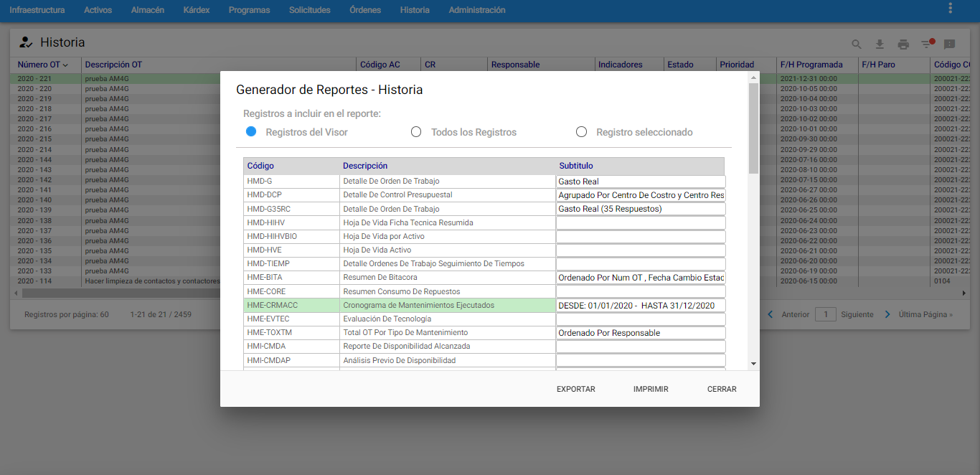This screenshot has width=980, height=475.
Task: Select report row HMD-G
Action: pyautogui.click(x=400, y=182)
